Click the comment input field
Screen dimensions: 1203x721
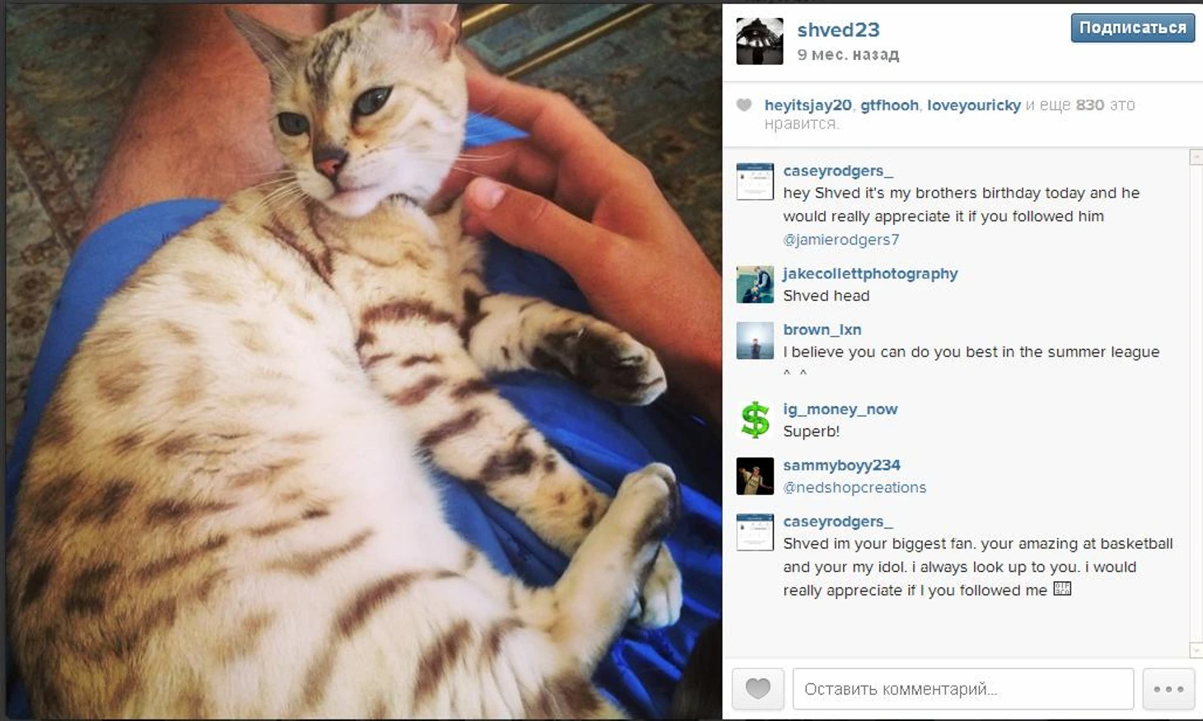pos(962,688)
